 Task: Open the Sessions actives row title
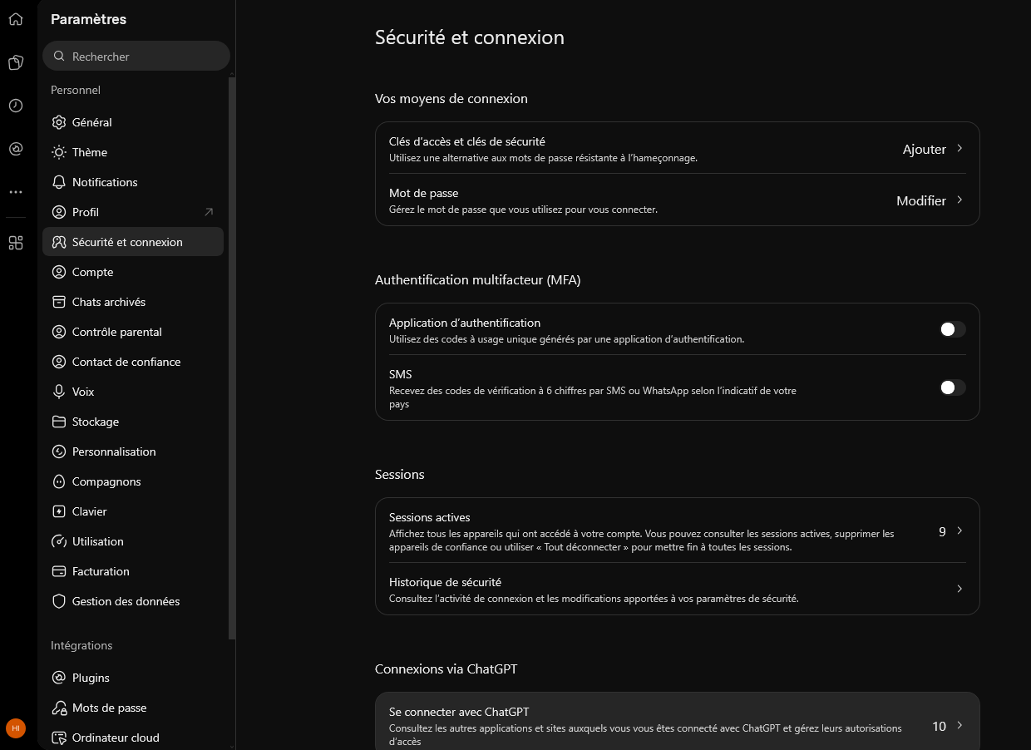pos(430,517)
